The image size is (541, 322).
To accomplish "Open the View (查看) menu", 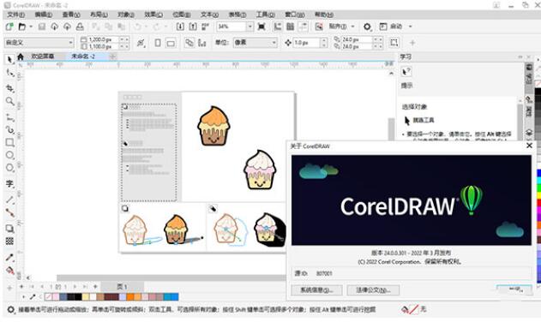I will 70,15.
